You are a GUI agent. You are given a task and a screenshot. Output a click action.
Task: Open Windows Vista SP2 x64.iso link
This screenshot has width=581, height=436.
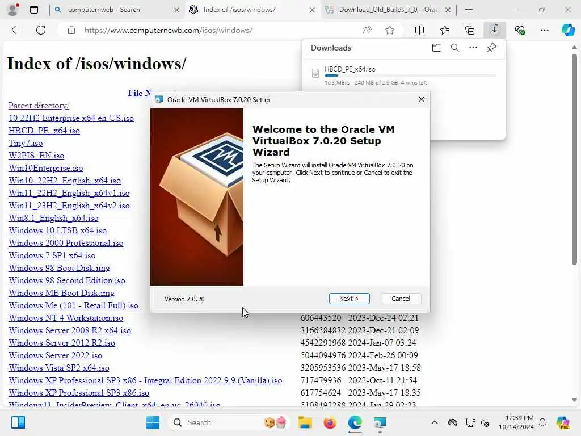(x=59, y=368)
